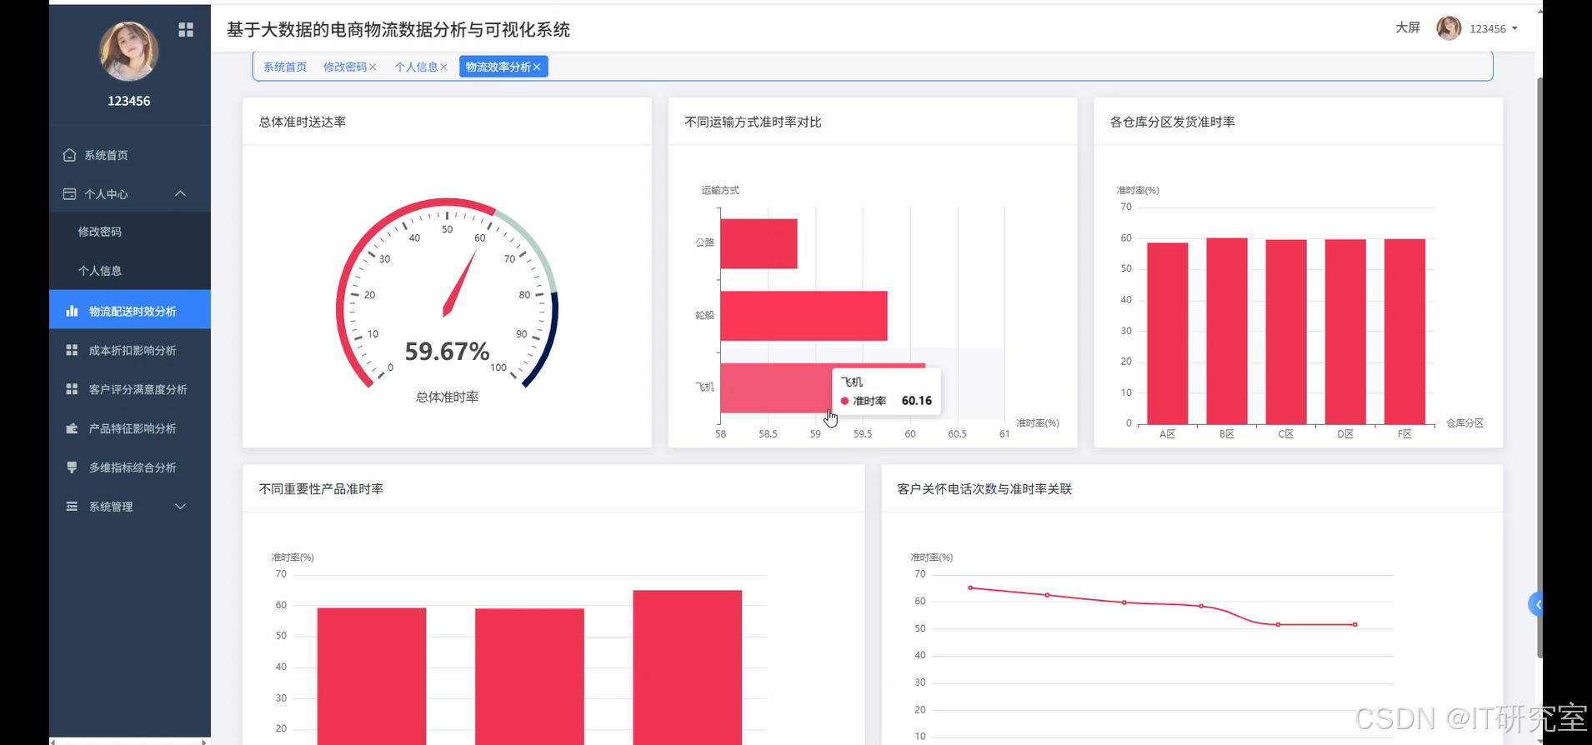This screenshot has height=745, width=1592.
Task: Click the 客户关怀电话次数与准时率关联 title
Action: pyautogui.click(x=984, y=489)
